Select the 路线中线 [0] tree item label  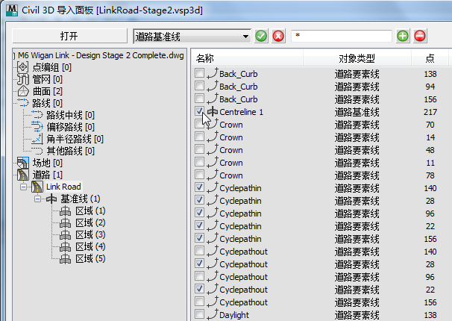click(x=71, y=115)
